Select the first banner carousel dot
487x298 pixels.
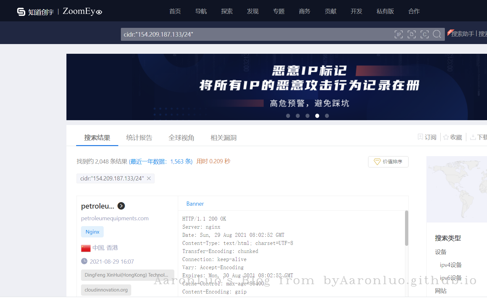coord(288,116)
